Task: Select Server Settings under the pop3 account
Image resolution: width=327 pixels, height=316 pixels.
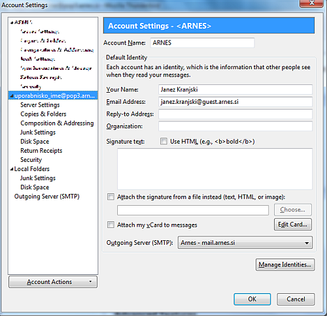Action: coord(40,105)
